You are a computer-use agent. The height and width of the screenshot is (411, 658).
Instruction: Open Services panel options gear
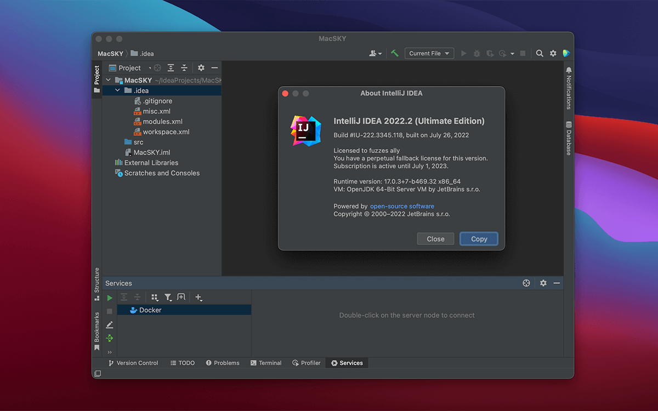pos(543,283)
